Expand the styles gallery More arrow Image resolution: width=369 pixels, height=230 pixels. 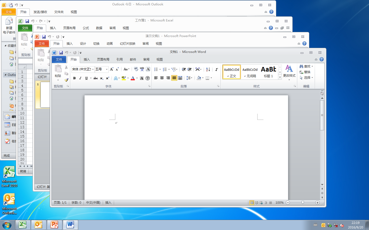[x=280, y=77]
